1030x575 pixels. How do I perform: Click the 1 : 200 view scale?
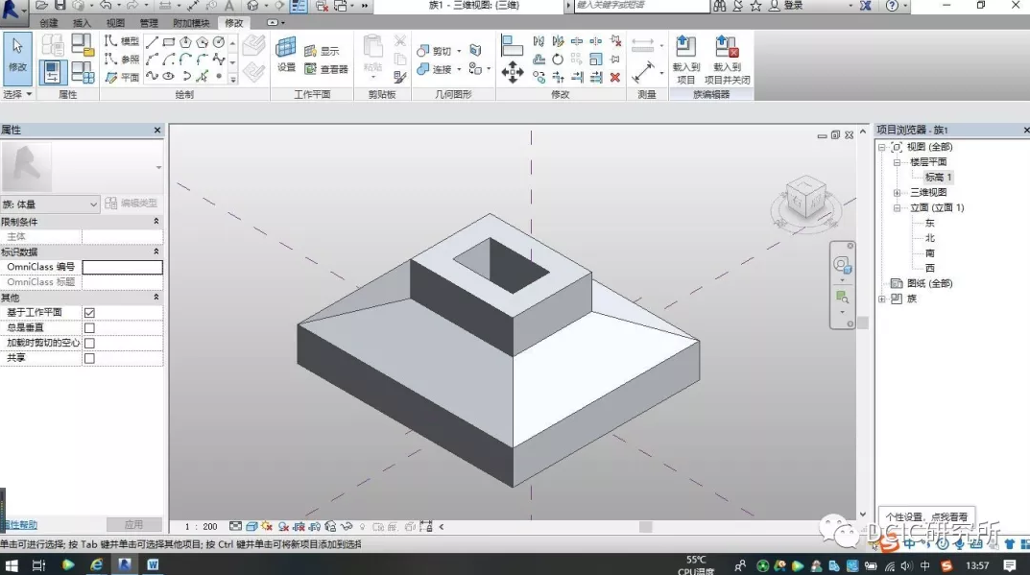201,526
